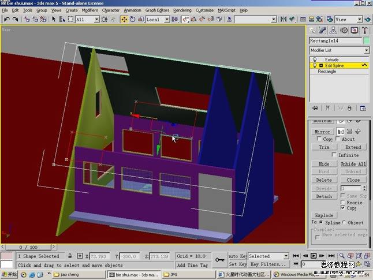Activate the Select and Scale tool
373x280 pixels.
141,19
